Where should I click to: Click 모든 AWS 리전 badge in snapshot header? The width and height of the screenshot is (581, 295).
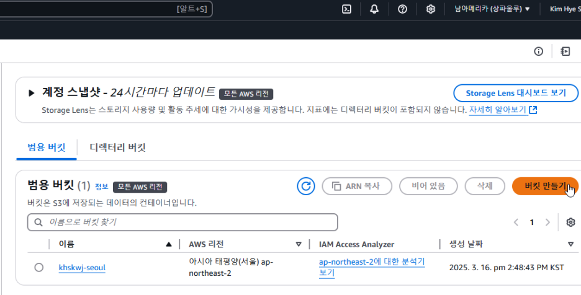pos(246,94)
